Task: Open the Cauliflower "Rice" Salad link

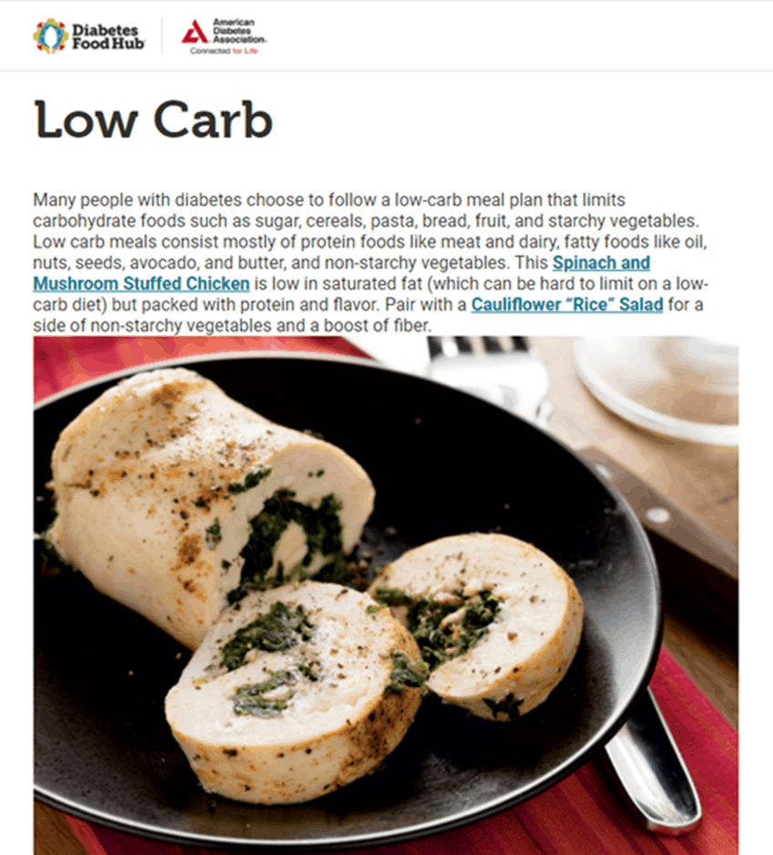Action: pyautogui.click(x=567, y=304)
